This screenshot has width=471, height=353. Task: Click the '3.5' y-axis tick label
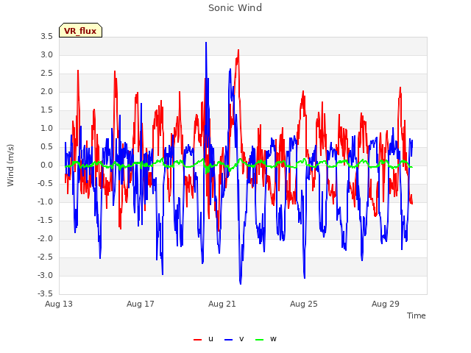coord(47,37)
